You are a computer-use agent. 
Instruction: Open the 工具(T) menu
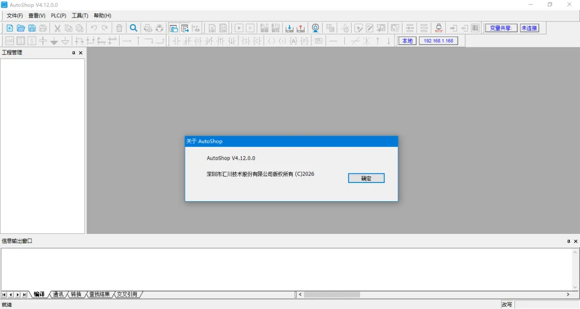pyautogui.click(x=80, y=16)
